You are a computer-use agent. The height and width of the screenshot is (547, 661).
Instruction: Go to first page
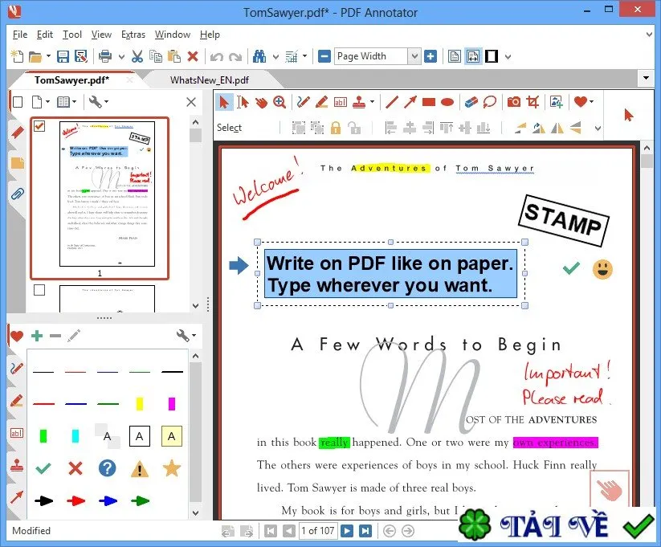[271, 531]
